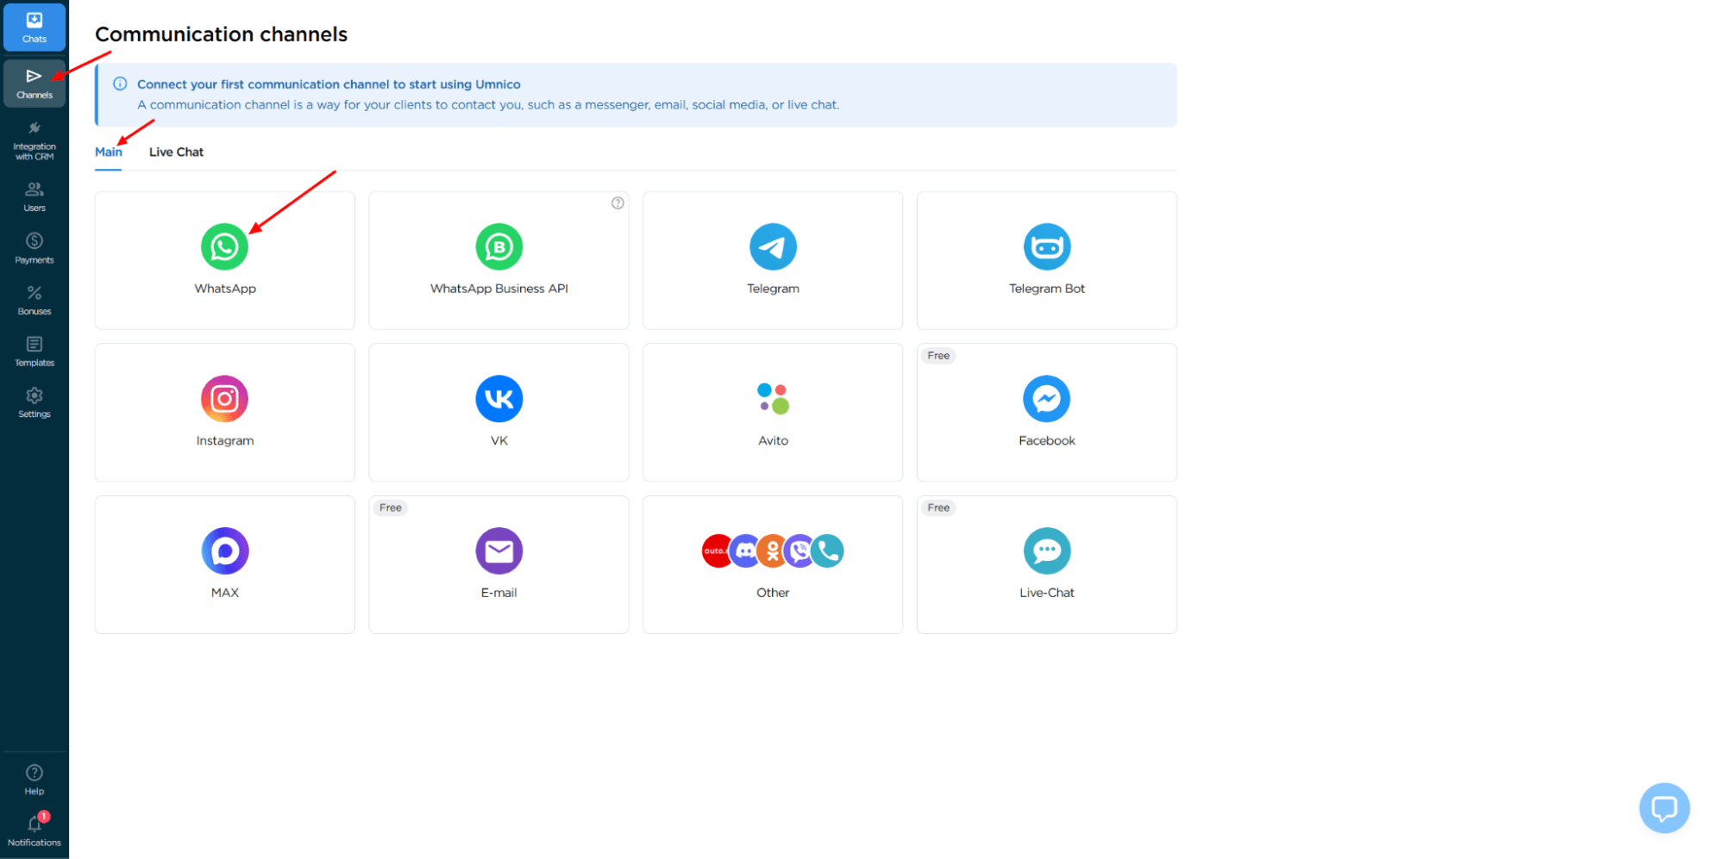Click the "VK" card label
Image resolution: width=1724 pixels, height=859 pixels.
(x=499, y=440)
